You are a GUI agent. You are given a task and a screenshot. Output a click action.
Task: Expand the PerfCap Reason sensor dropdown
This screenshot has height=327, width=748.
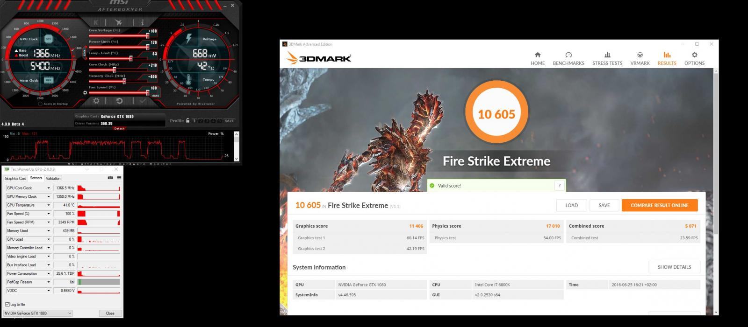[x=49, y=282]
